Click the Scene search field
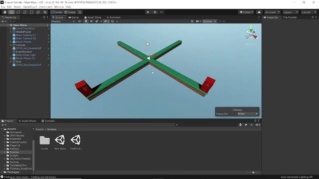Image resolution: width=319 pixels, height=179 pixels. point(239,21)
